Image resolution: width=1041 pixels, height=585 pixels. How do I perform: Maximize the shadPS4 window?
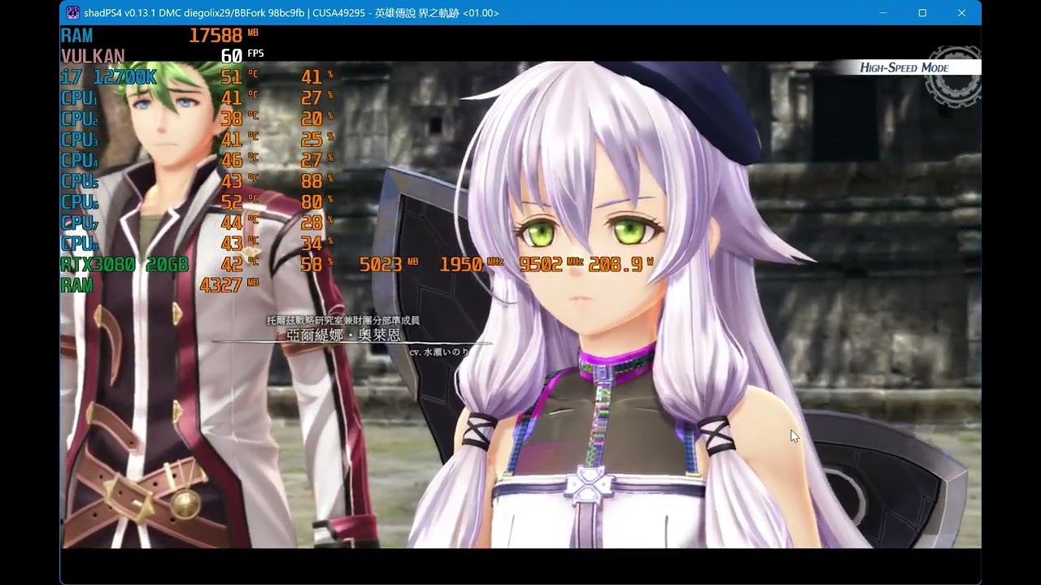(x=922, y=13)
